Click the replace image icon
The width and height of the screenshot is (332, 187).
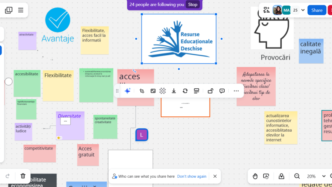pos(185,91)
